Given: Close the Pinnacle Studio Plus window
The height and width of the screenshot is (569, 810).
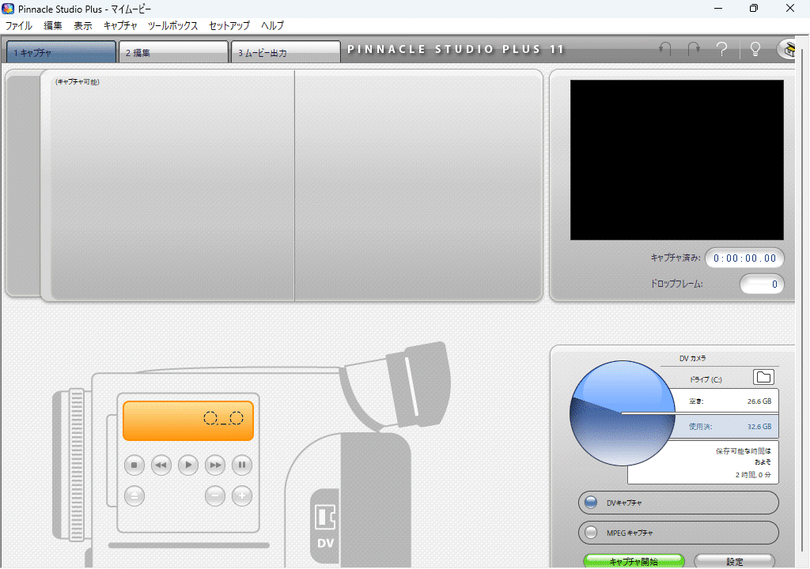Looking at the screenshot, I should click(x=790, y=8).
